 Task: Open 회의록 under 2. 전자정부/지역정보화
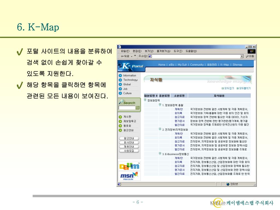[x=178, y=138]
